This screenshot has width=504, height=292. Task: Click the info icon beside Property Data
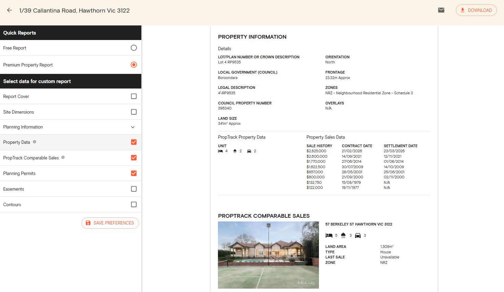tap(35, 142)
